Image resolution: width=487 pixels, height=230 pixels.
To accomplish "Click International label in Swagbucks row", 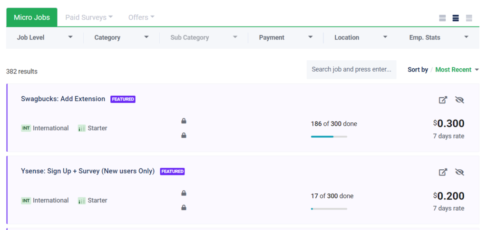I will coord(51,128).
